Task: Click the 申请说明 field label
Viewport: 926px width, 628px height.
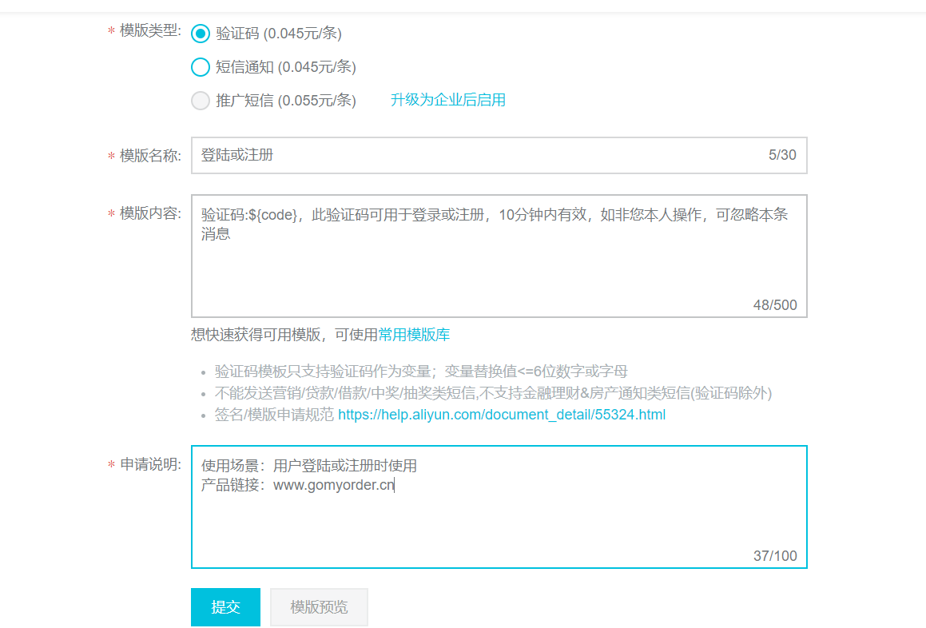Action: 150,464
